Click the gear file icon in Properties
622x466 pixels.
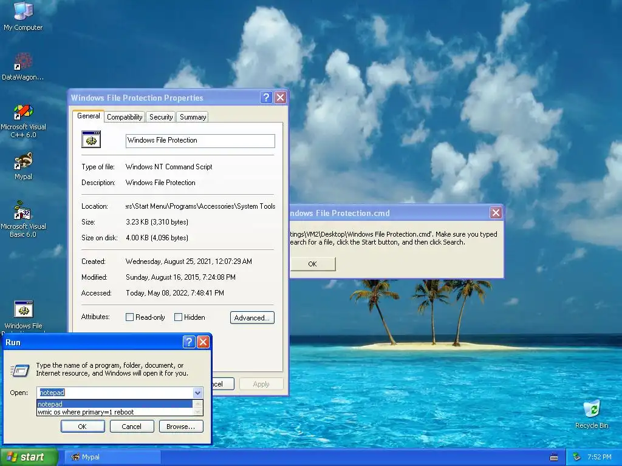click(x=91, y=140)
